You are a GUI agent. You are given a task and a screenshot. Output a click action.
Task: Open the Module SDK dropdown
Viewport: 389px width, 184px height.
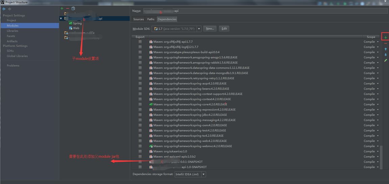(199, 29)
